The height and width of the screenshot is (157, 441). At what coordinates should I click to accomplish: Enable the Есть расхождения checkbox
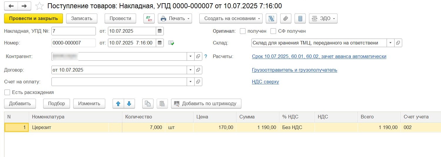(7, 92)
